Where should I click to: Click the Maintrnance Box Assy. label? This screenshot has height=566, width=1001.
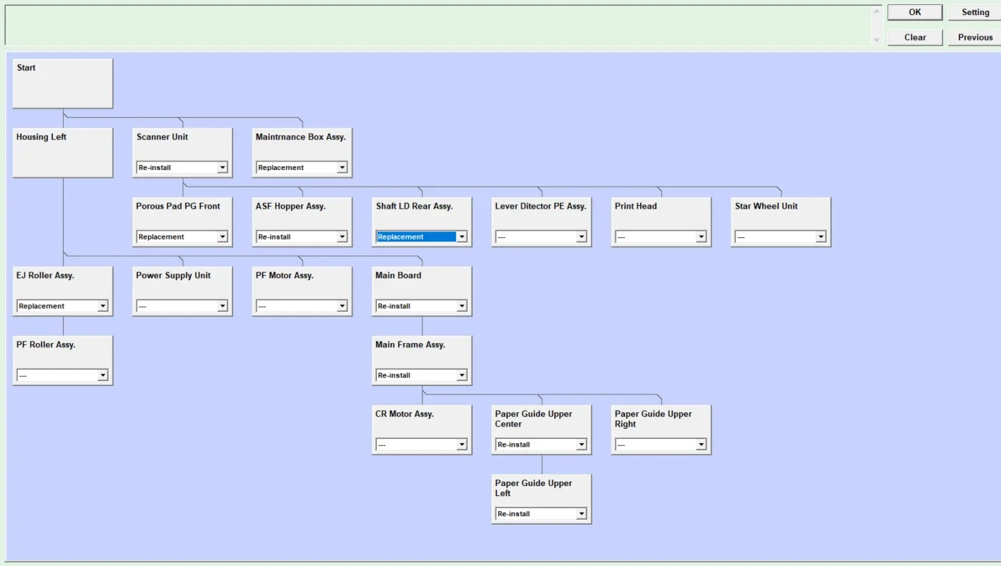pos(300,136)
